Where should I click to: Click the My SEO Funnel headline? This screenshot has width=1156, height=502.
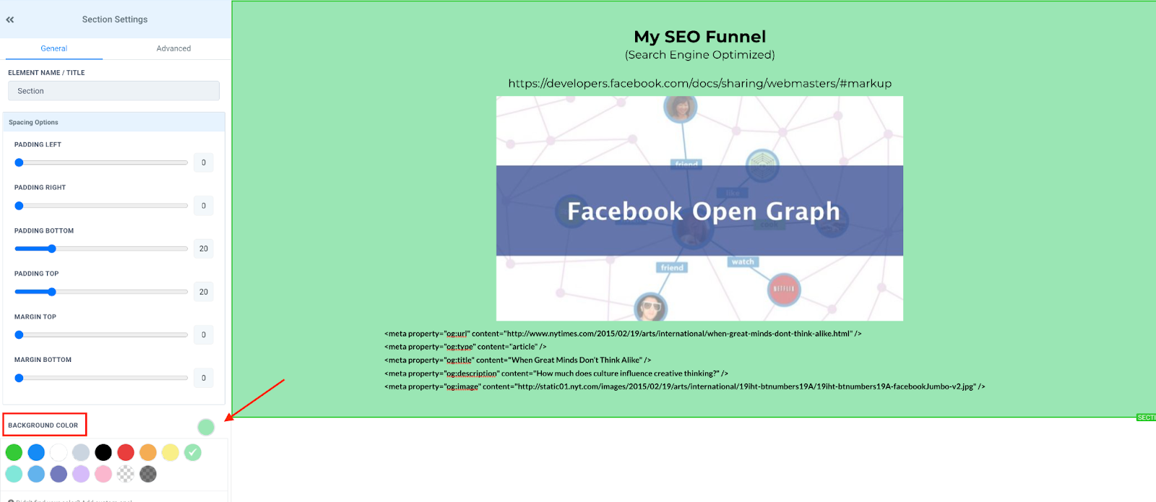(x=699, y=37)
